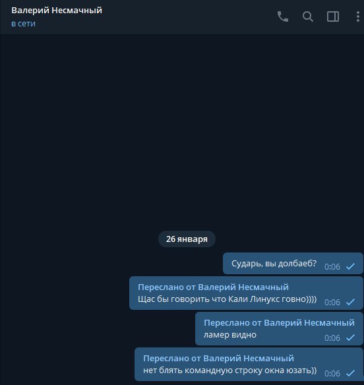This screenshot has height=385, width=364.
Task: Open the forwarded-from link above "нет блять командную строку"
Action: click(218, 358)
